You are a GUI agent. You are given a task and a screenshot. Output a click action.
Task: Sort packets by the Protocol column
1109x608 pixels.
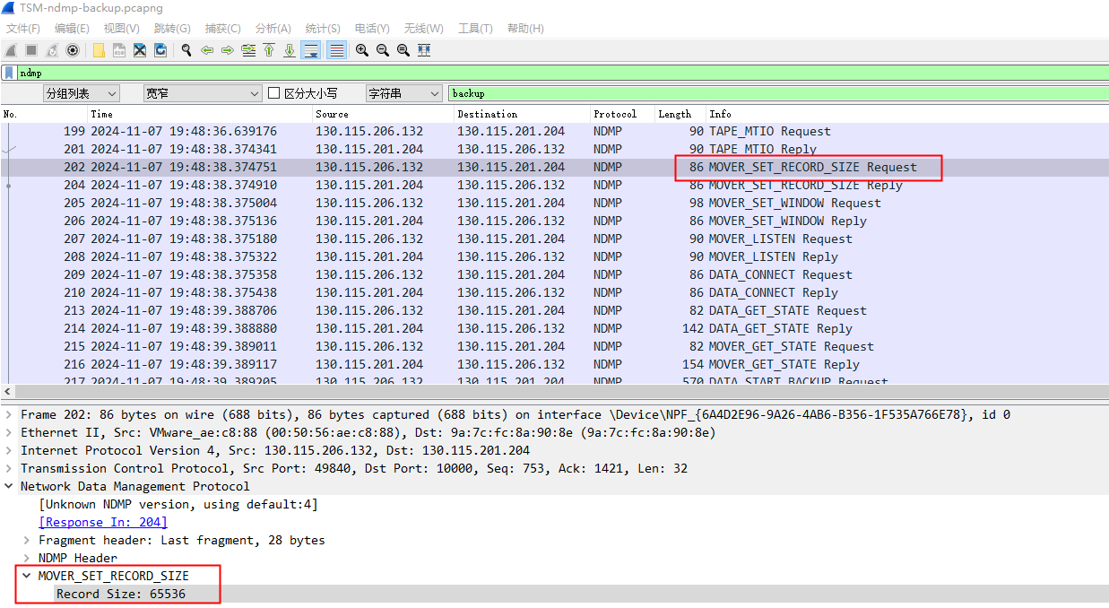(622, 114)
